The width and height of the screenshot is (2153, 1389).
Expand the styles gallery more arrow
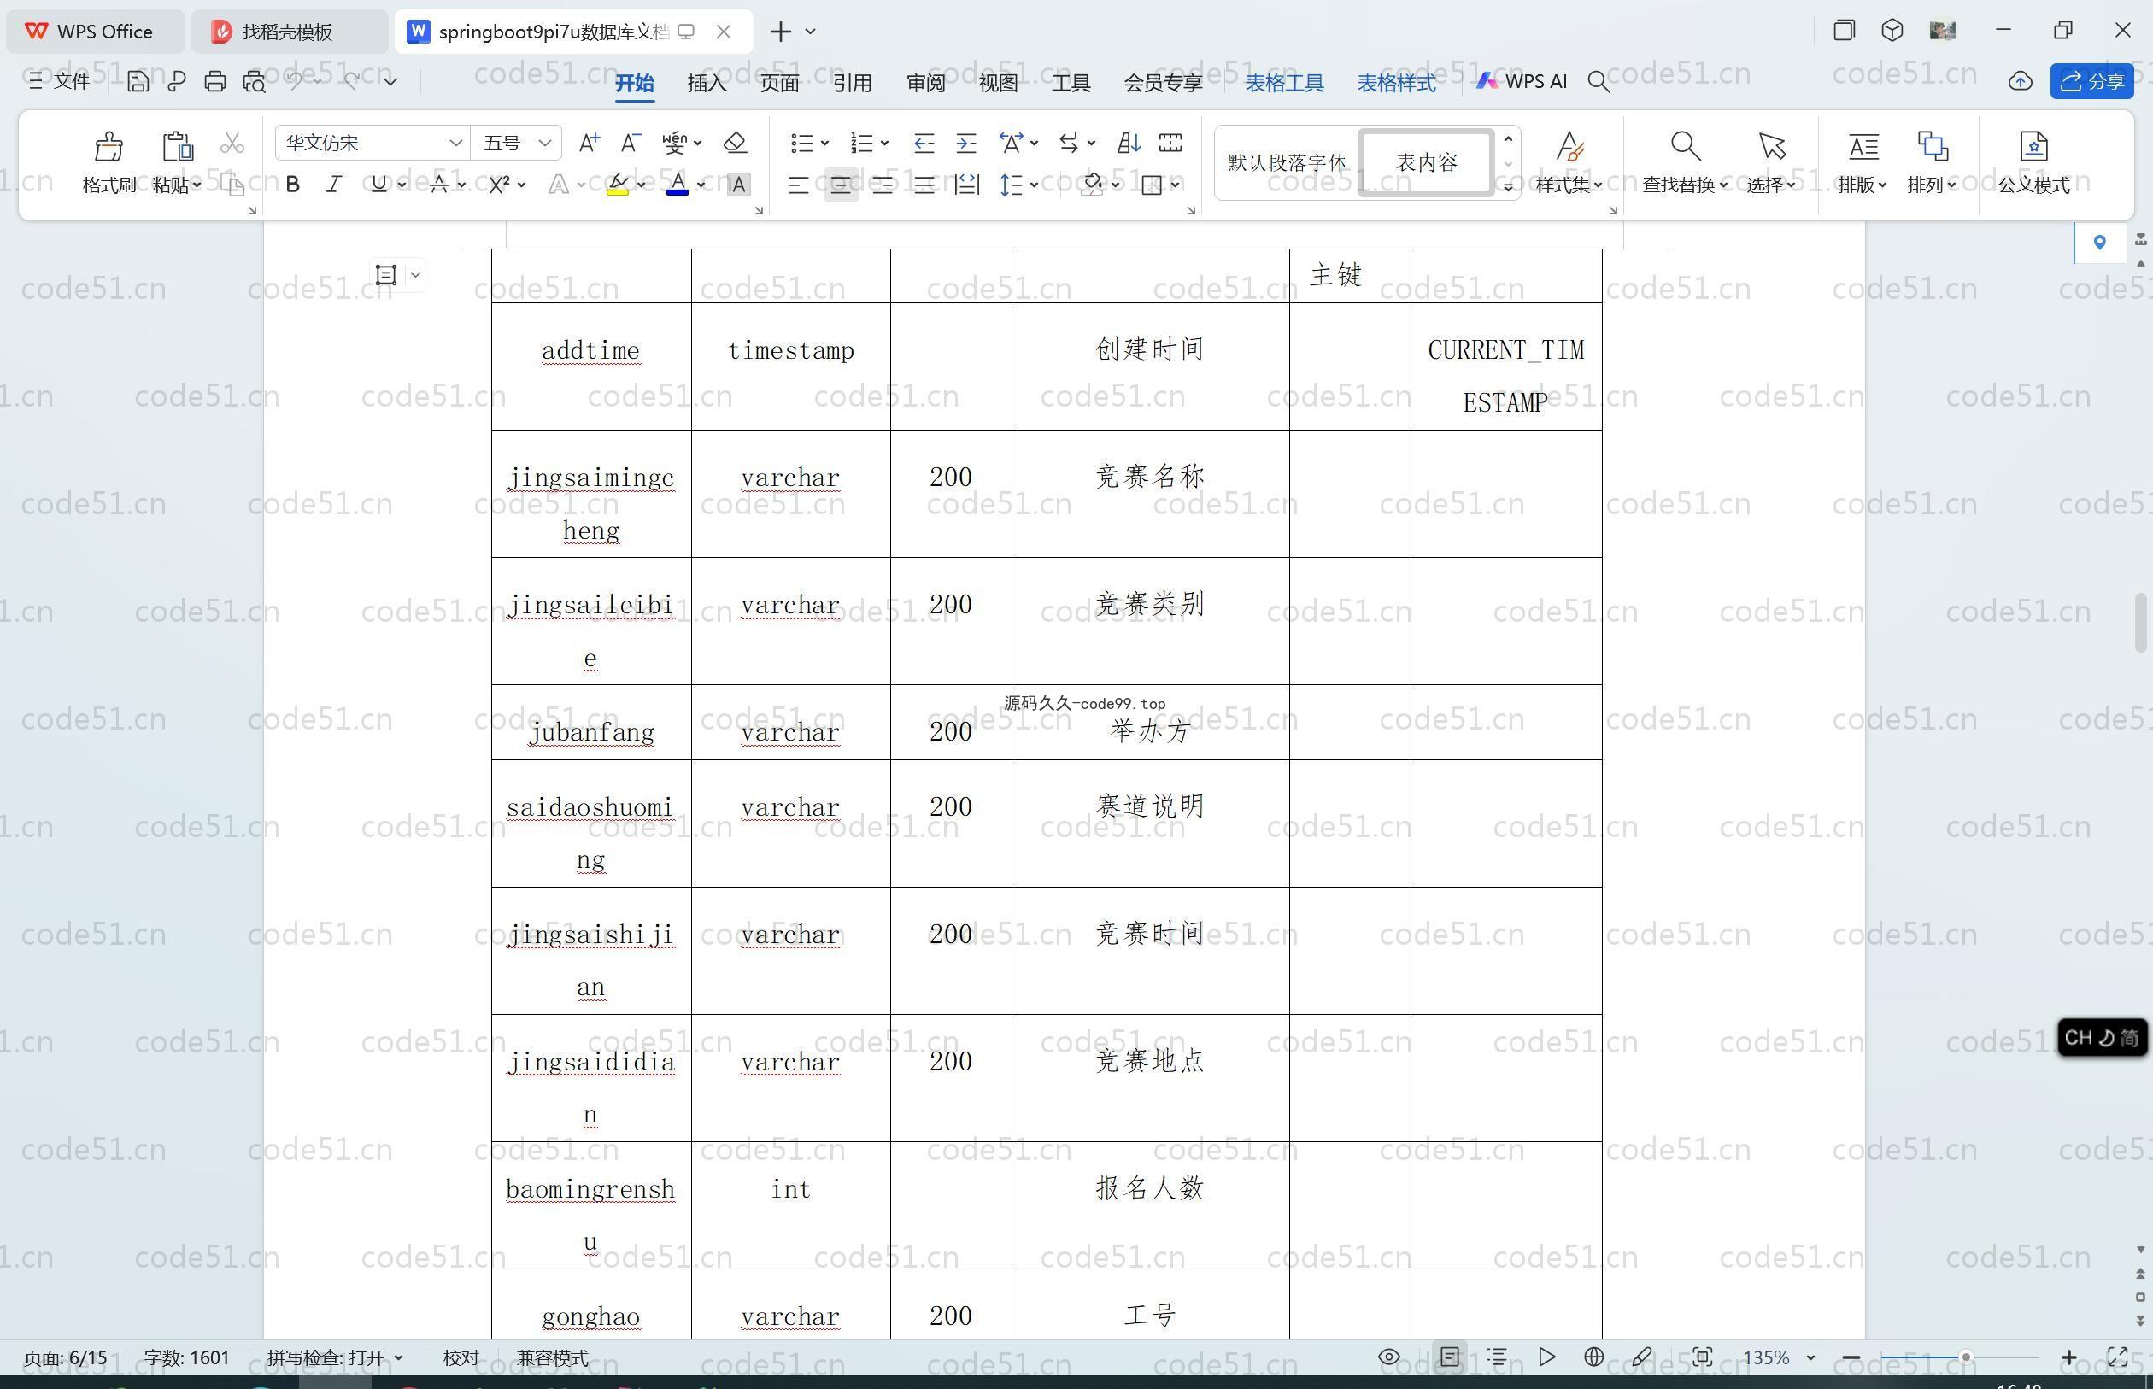1507,187
